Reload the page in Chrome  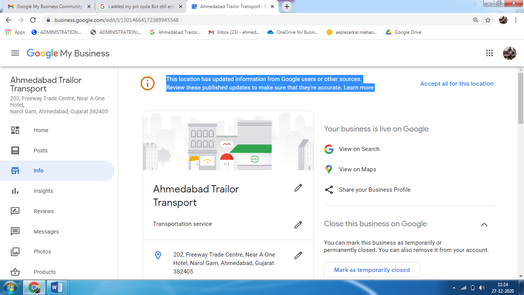[x=33, y=20]
